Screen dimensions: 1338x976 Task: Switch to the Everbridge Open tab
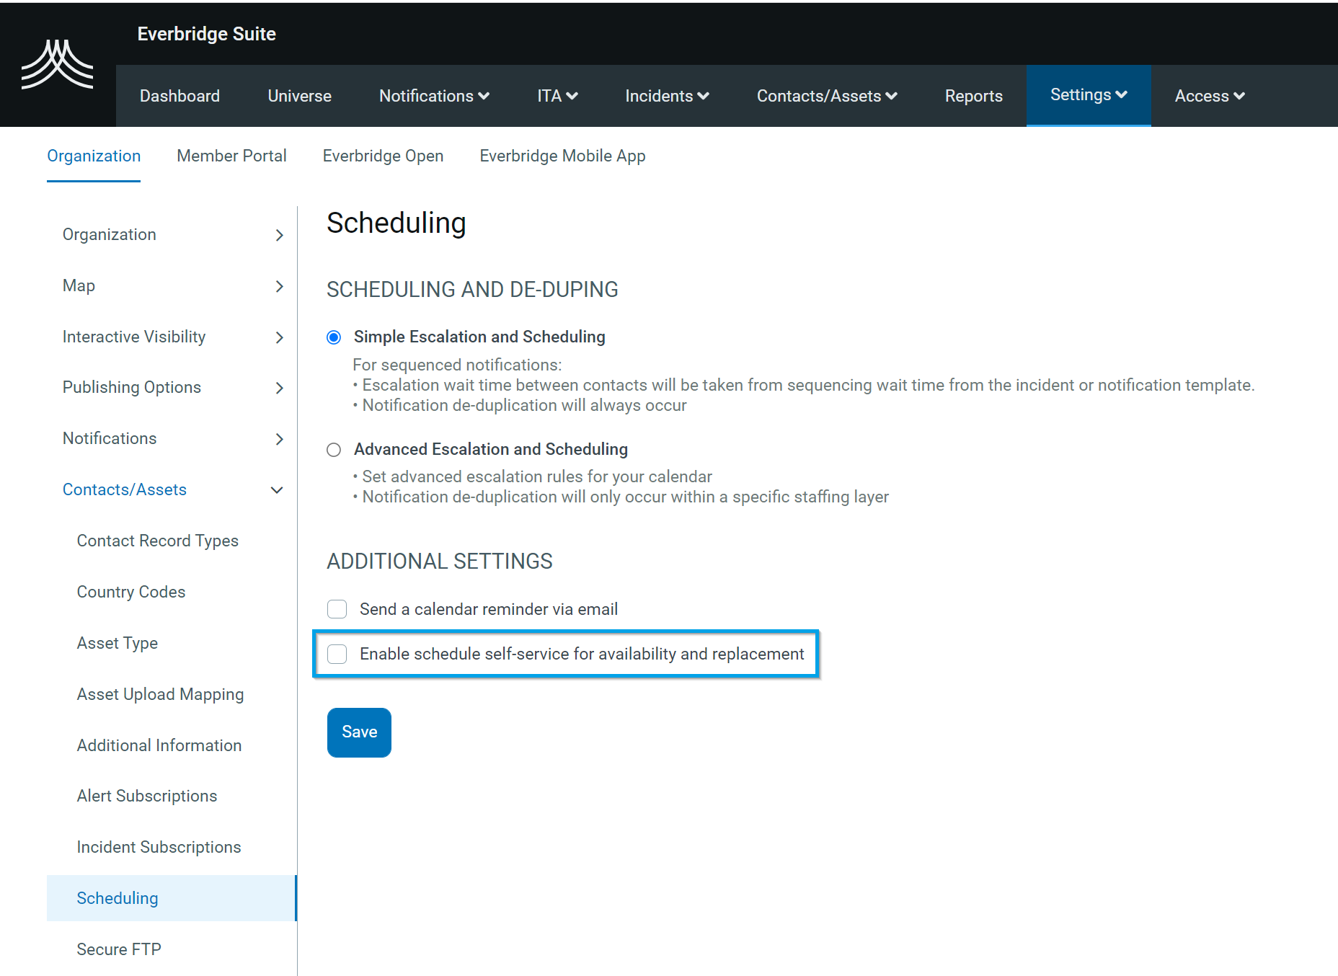pyautogui.click(x=383, y=156)
